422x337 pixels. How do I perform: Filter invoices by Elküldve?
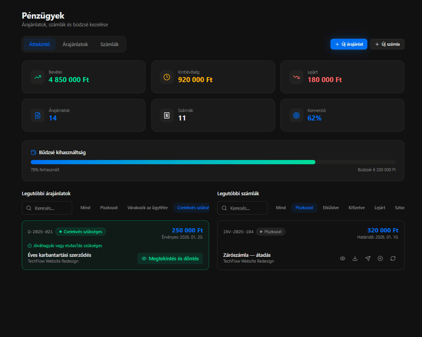click(x=331, y=208)
